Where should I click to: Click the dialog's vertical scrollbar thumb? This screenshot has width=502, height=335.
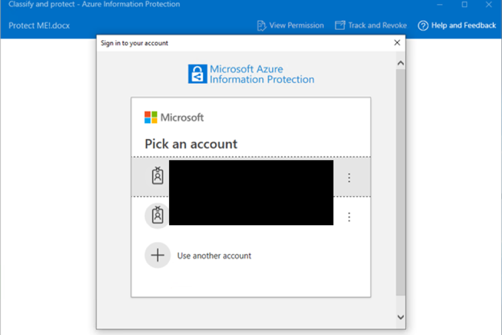coord(400,182)
